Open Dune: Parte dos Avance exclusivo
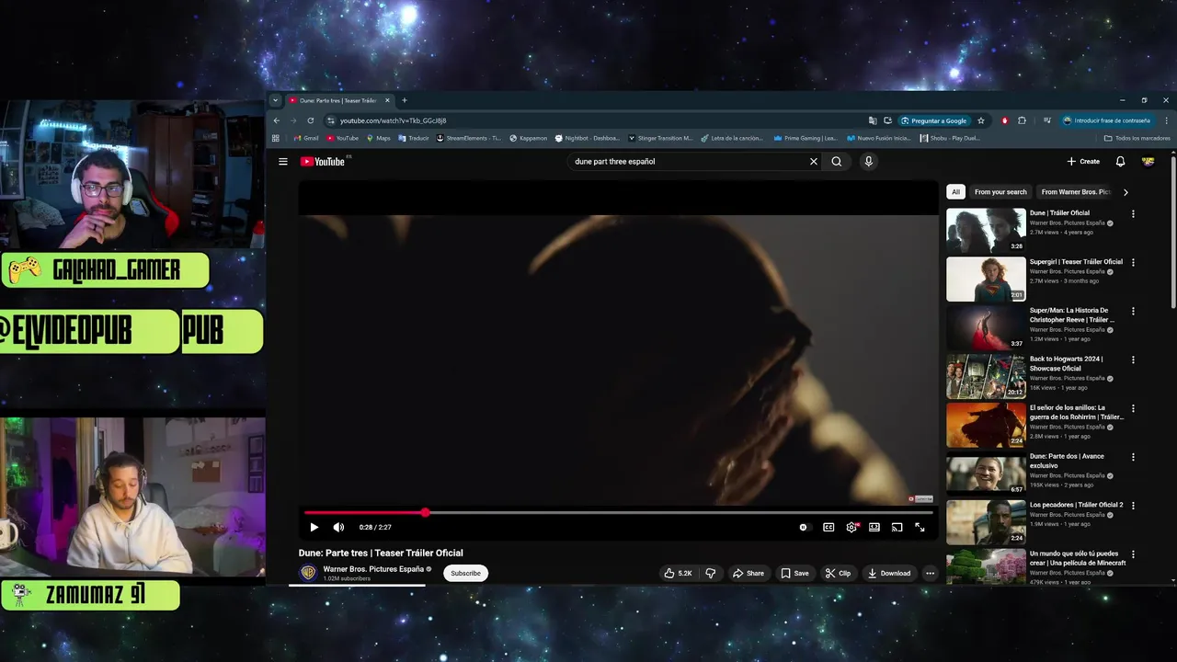The image size is (1177, 662). 1067,462
